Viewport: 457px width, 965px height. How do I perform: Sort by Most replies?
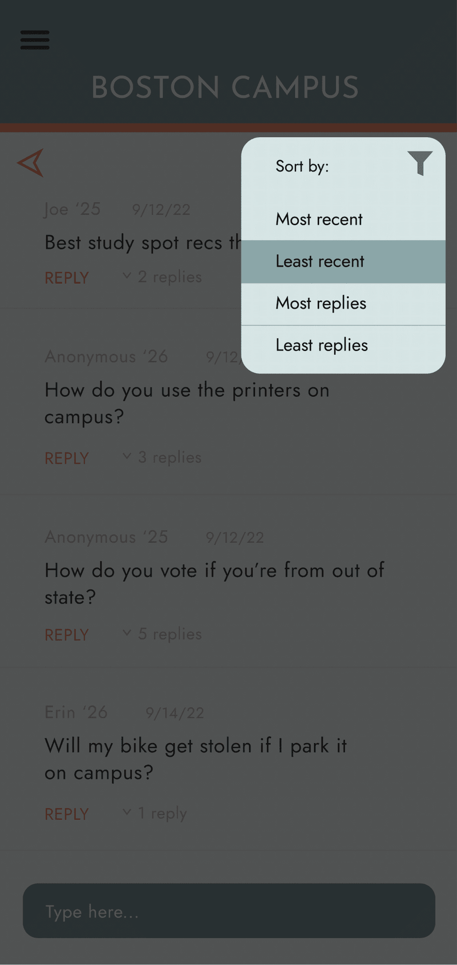coord(343,304)
